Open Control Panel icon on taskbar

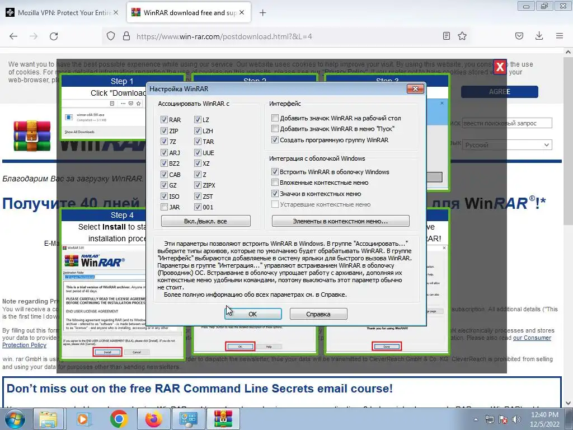point(188,419)
